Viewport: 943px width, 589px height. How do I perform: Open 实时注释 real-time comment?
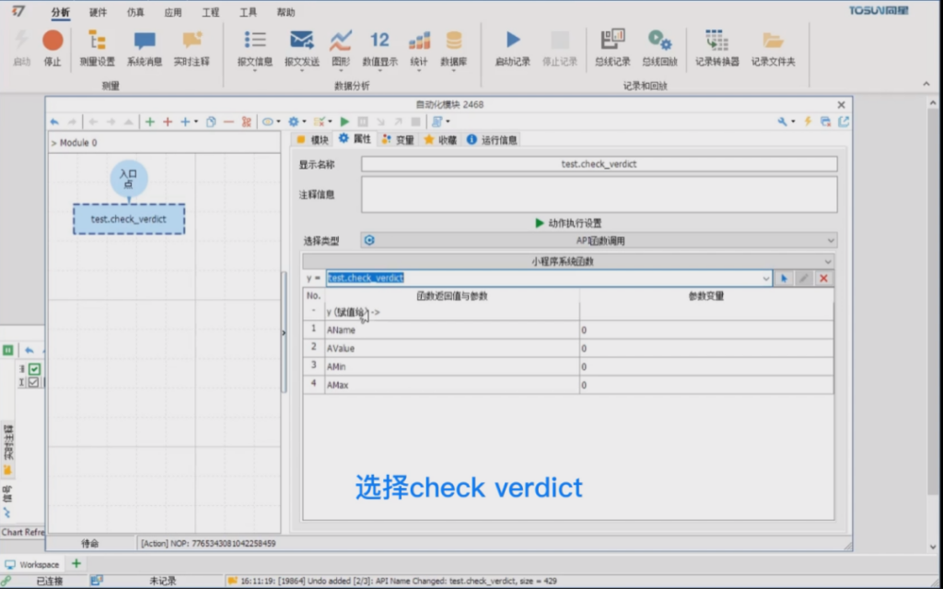[192, 48]
